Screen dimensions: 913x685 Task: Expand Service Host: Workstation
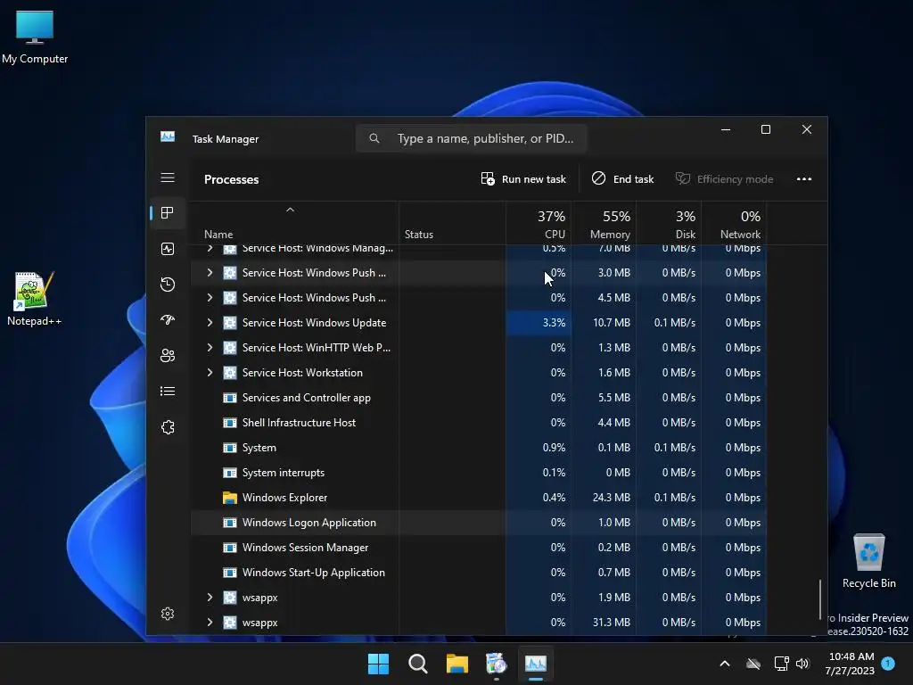point(210,373)
